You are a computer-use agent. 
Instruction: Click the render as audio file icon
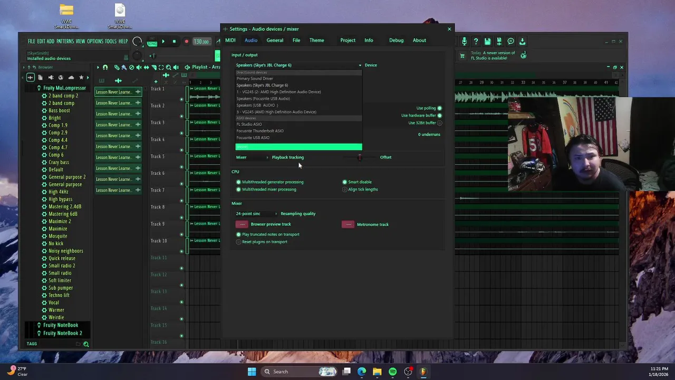[499, 41]
